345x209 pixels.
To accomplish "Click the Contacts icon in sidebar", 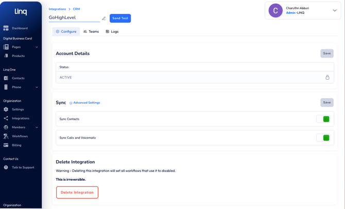I will coord(6,78).
